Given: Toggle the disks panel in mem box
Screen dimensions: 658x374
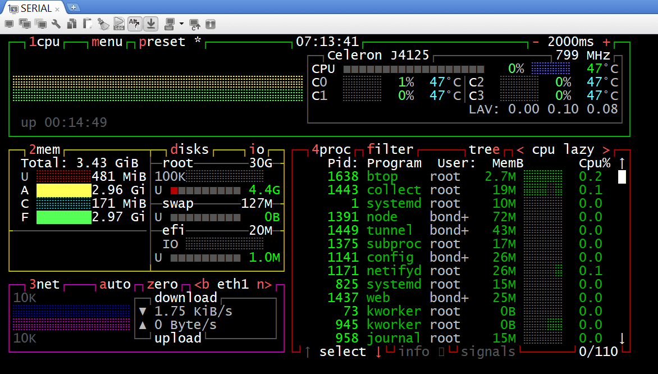Looking at the screenshot, I should [189, 149].
